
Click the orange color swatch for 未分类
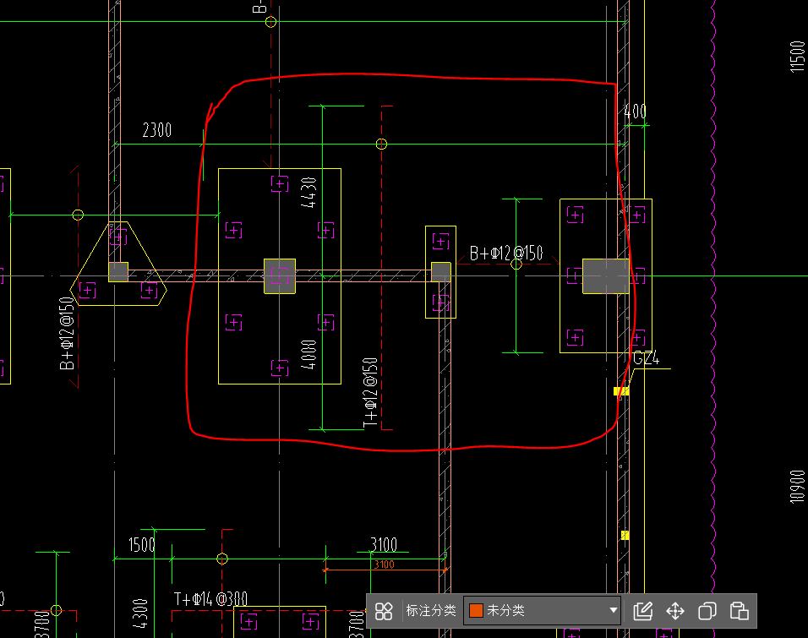coord(476,610)
